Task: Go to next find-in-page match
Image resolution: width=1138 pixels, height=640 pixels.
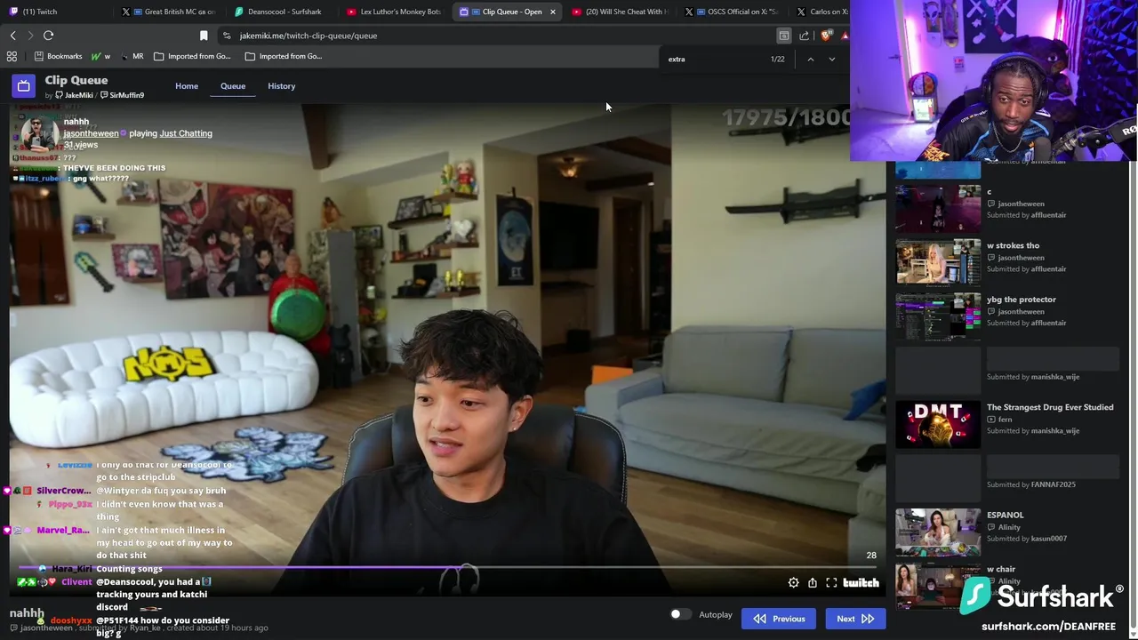Action: [x=831, y=60]
